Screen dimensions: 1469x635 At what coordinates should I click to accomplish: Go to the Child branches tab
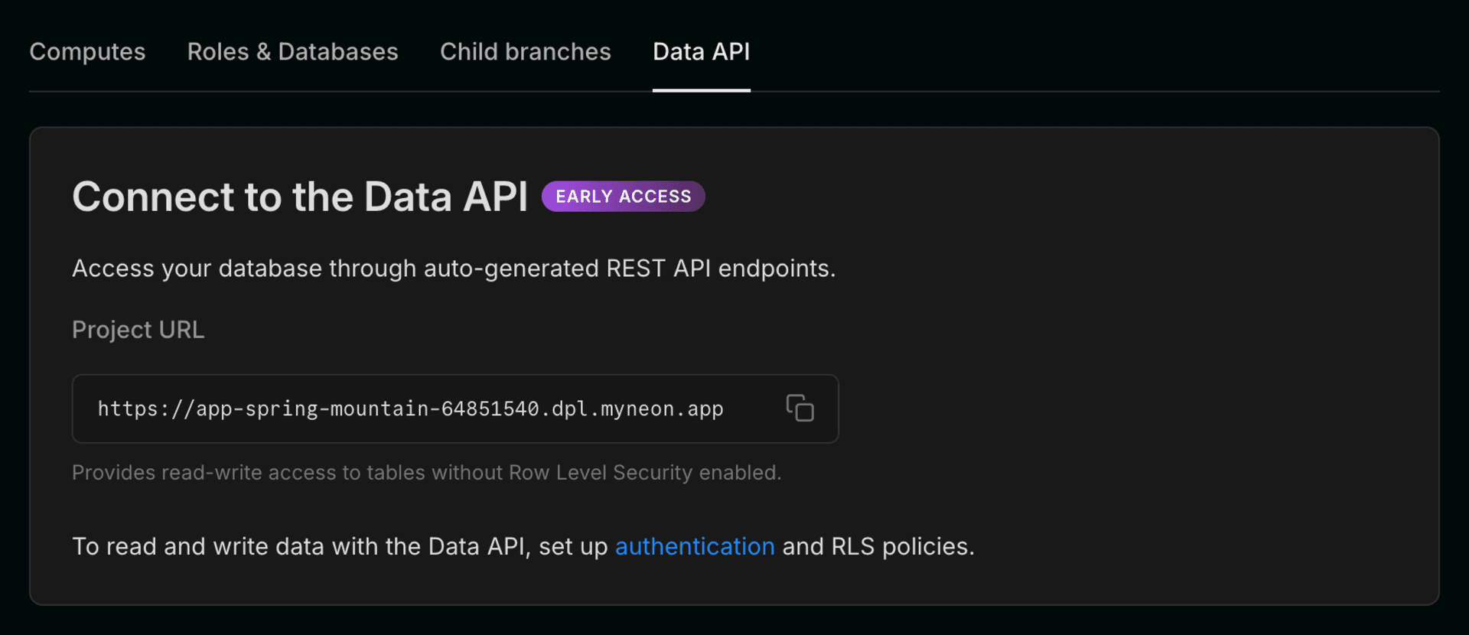(525, 52)
